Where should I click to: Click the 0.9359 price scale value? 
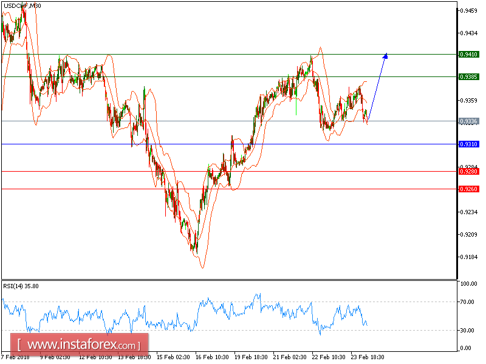(468, 101)
